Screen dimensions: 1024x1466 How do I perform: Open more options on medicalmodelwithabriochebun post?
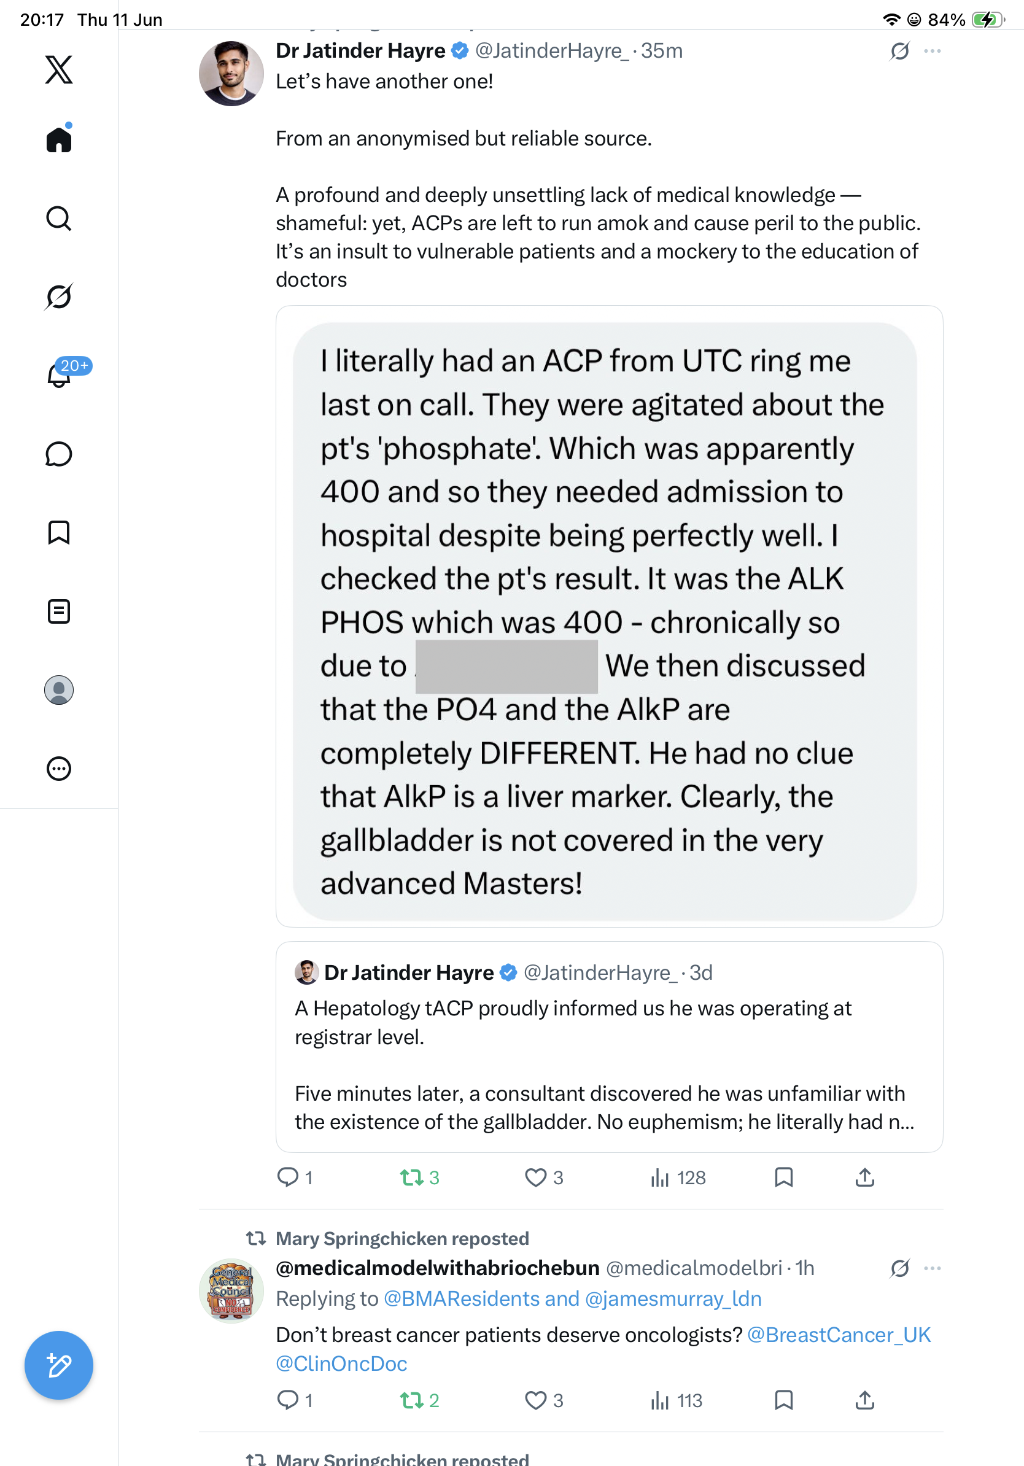pos(932,1268)
